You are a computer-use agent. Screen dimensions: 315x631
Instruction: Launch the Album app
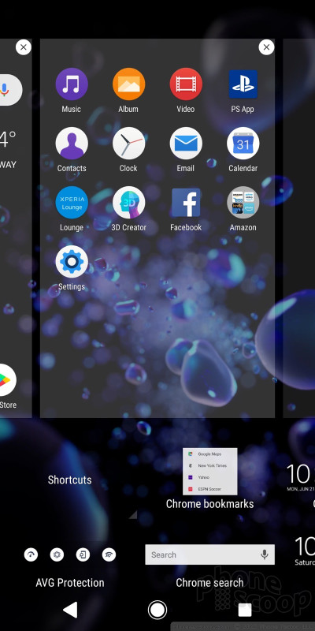(x=128, y=84)
